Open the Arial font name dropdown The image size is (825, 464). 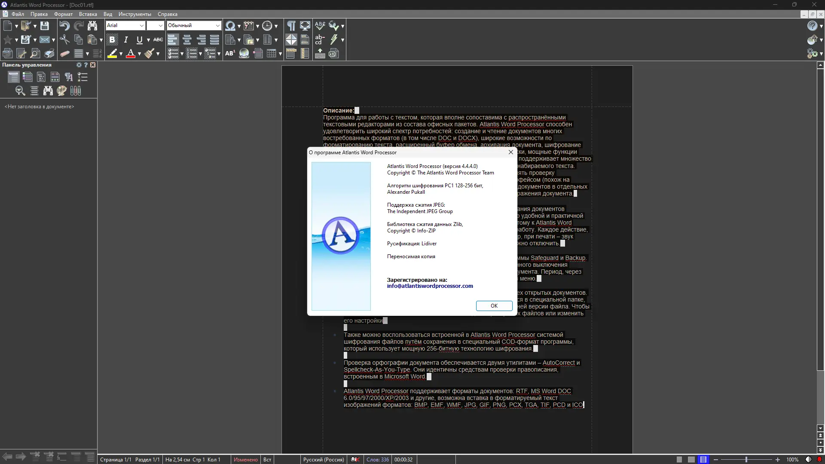point(142,26)
